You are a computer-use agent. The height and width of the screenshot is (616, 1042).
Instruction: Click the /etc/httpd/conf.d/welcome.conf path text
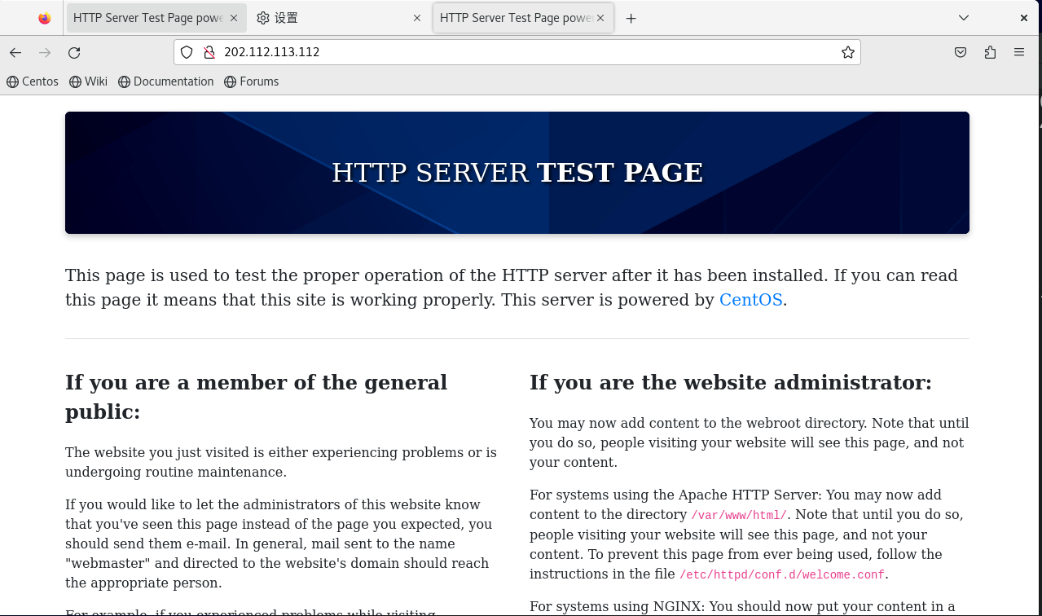click(x=782, y=574)
